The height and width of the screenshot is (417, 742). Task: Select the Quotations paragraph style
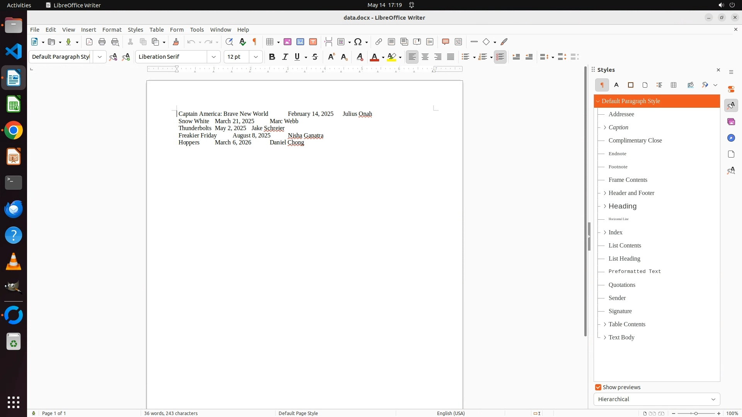[622, 285]
